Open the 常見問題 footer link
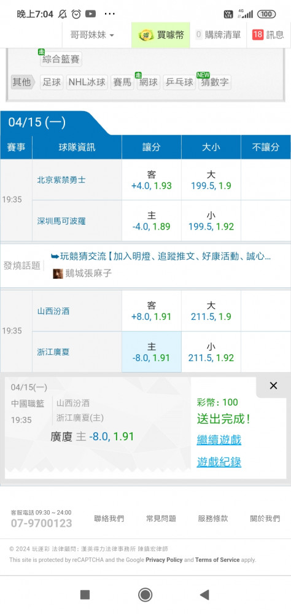The width and height of the screenshot is (291, 614). click(161, 518)
